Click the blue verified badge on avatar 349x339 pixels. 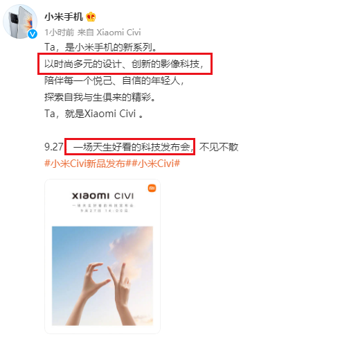pos(33,34)
